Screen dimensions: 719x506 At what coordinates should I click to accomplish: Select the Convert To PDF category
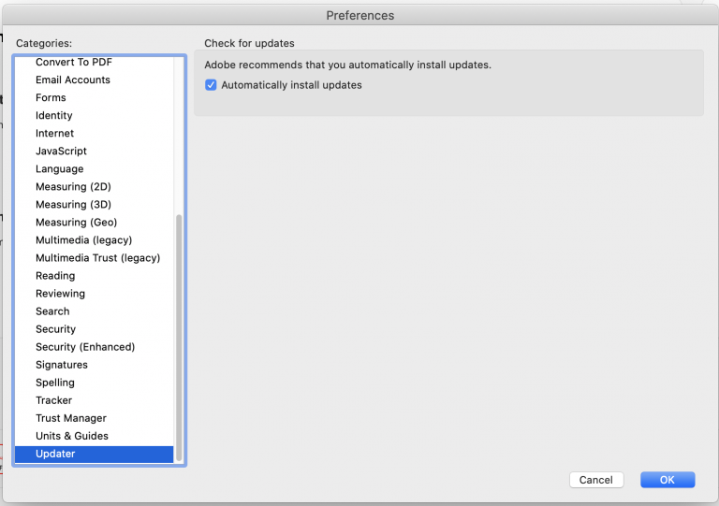tap(74, 62)
